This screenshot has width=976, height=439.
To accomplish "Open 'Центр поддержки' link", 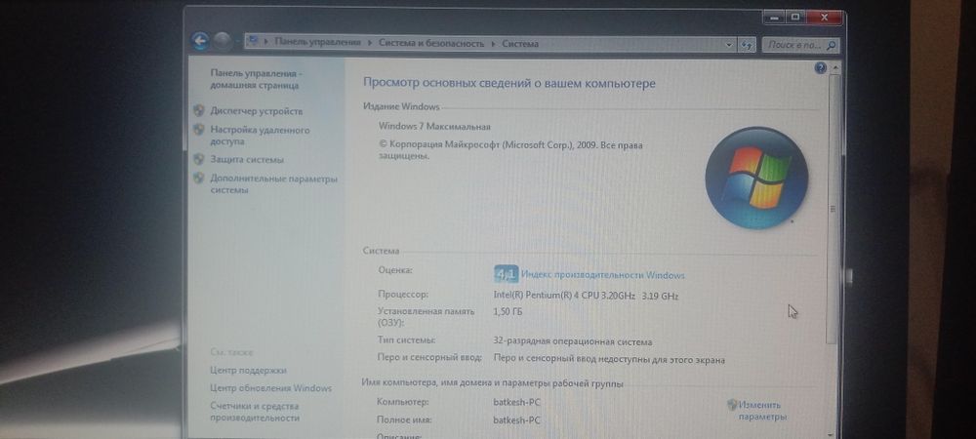I will [248, 371].
